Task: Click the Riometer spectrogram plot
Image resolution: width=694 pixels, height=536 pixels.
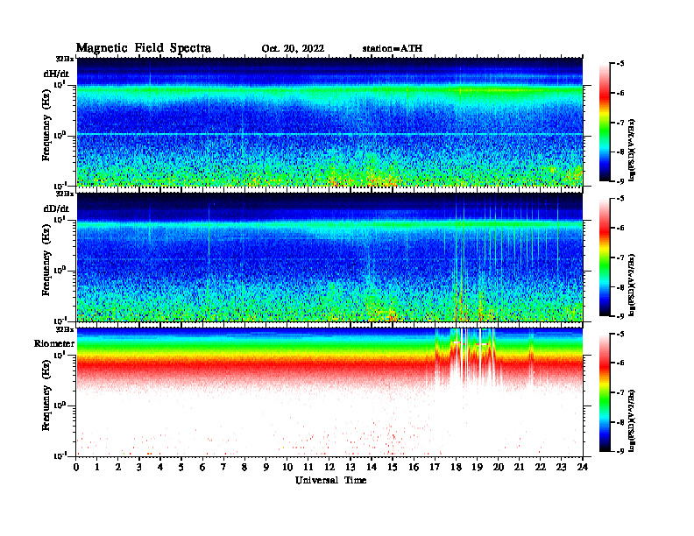Action: pyautogui.click(x=329, y=392)
